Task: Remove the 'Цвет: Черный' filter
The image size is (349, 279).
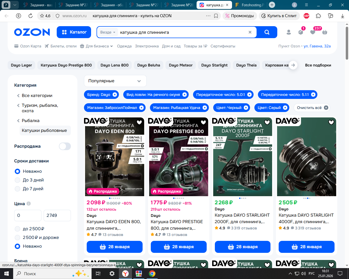Action: tap(246, 108)
